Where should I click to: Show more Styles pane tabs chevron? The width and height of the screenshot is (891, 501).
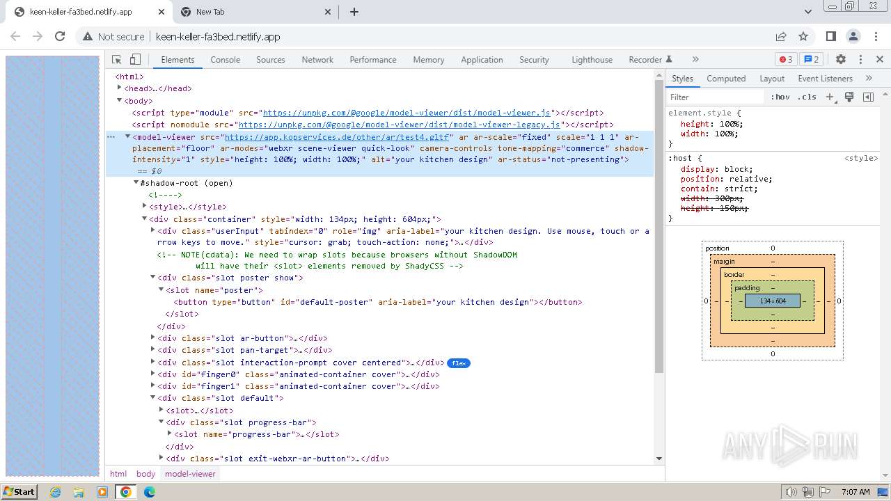(x=869, y=79)
